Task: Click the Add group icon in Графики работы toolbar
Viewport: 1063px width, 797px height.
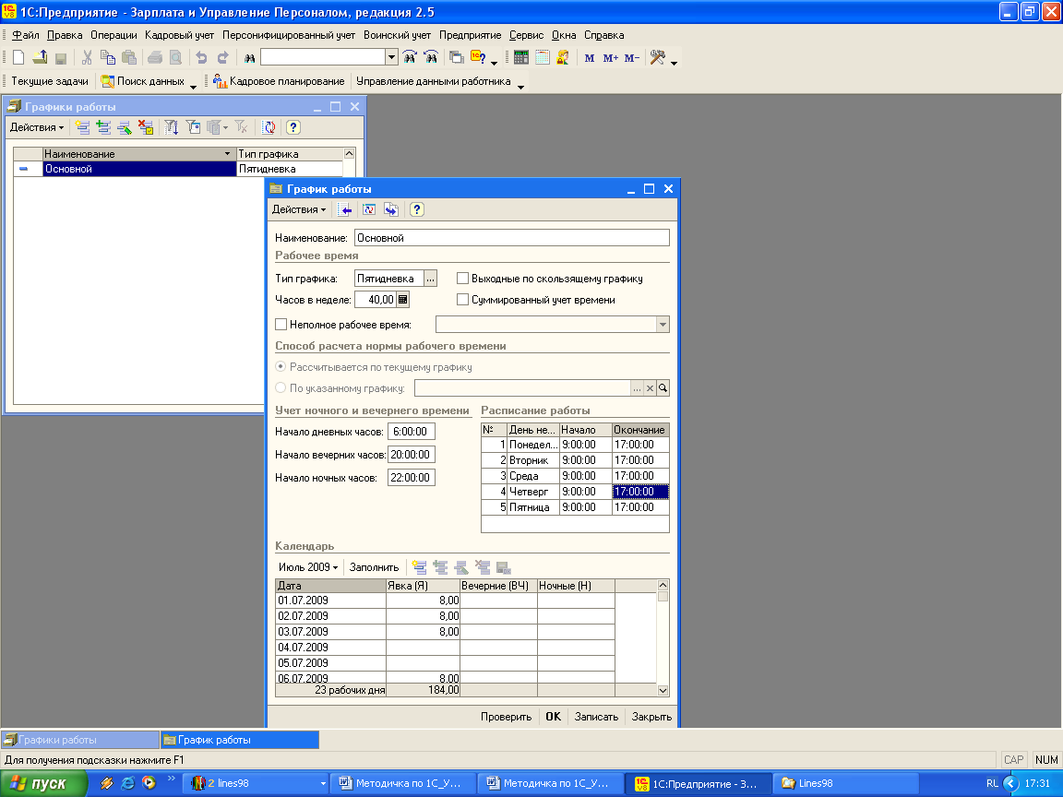Action: click(103, 126)
